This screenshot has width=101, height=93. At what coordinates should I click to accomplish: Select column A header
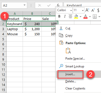[15, 13]
